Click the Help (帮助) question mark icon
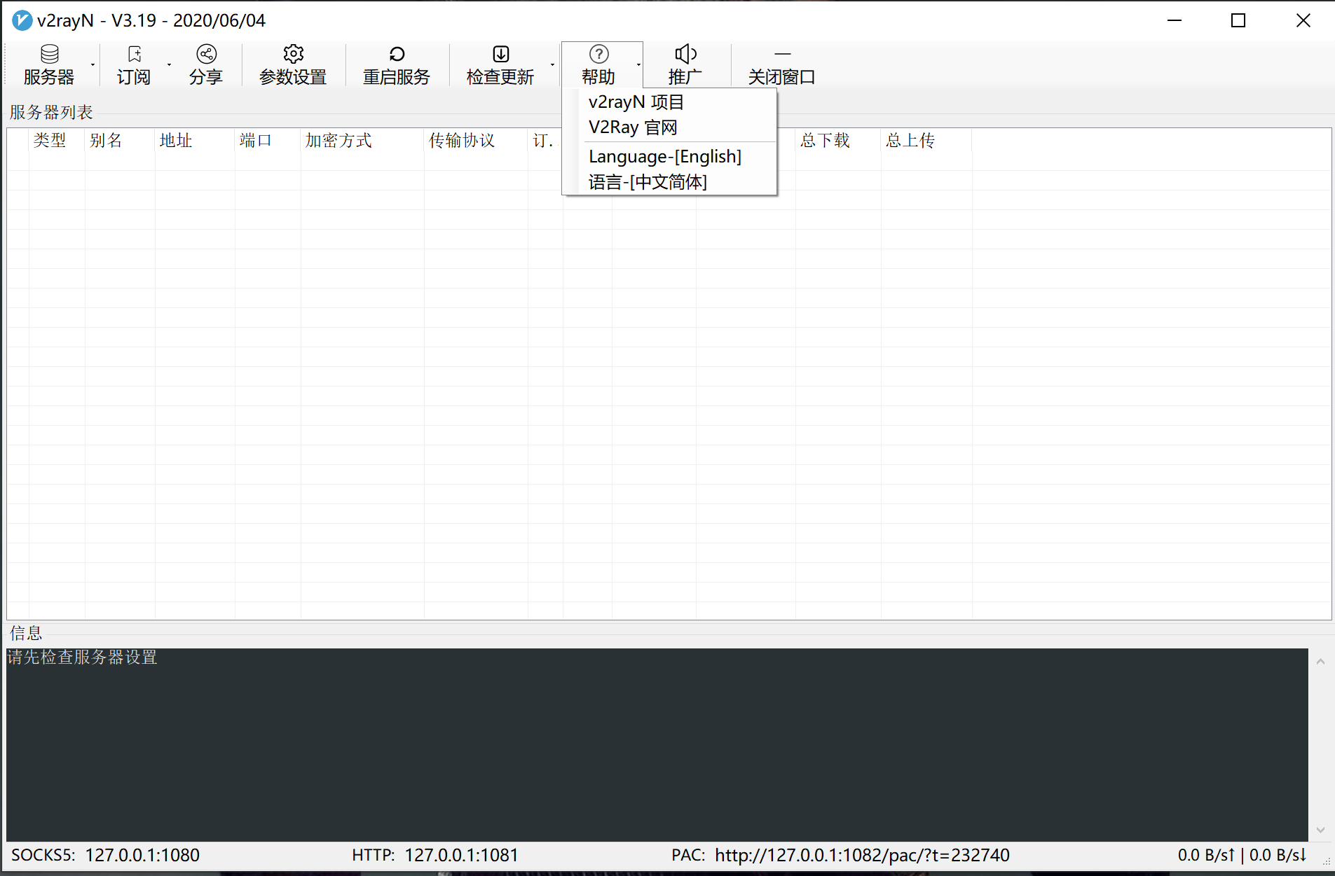1335x876 pixels. pyautogui.click(x=598, y=55)
